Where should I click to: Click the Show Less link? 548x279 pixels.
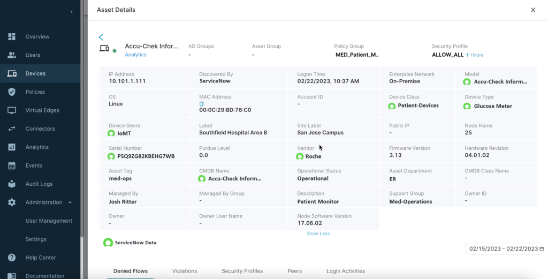[x=318, y=233]
